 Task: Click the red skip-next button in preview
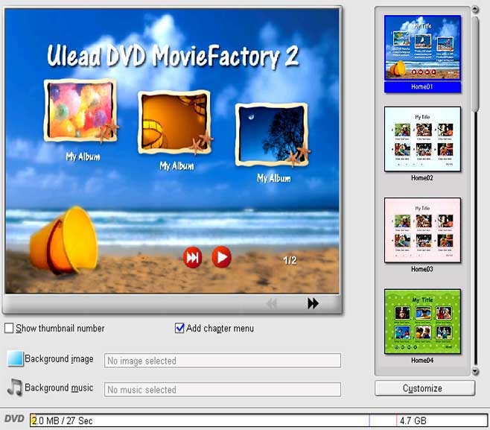pyautogui.click(x=192, y=257)
